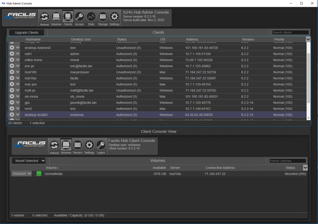This screenshot has height=224, width=318.
Task: Expand chevron for mm2 row
Action: (18, 108)
